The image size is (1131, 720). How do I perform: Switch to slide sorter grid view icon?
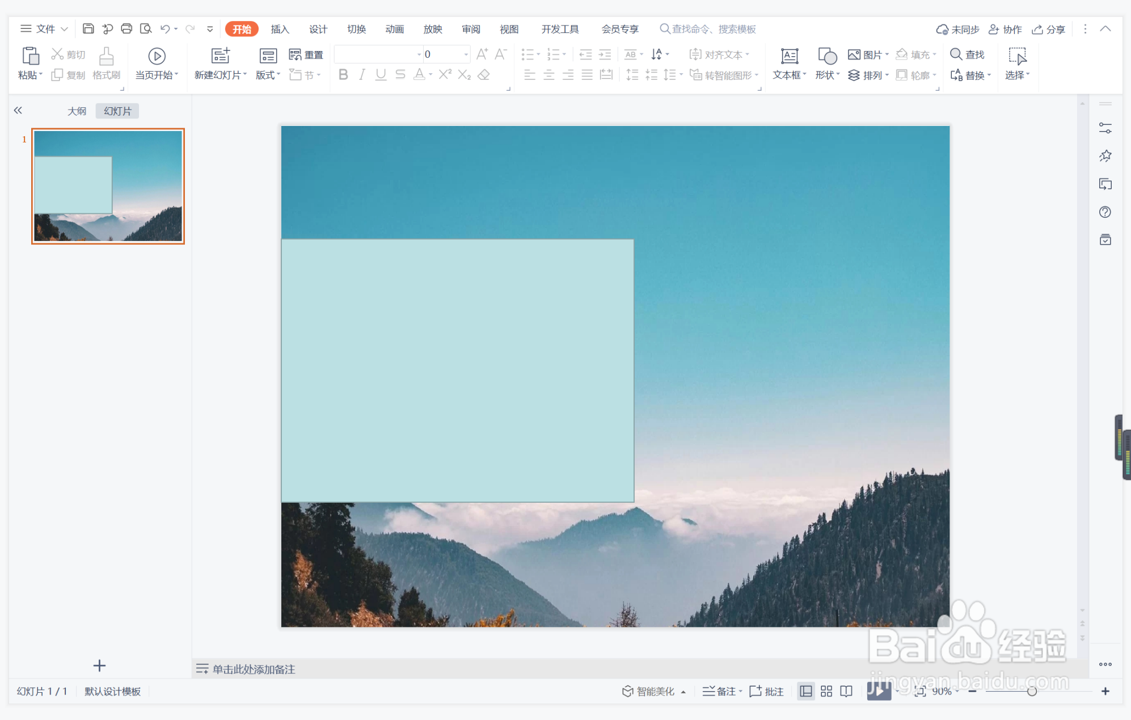click(826, 691)
